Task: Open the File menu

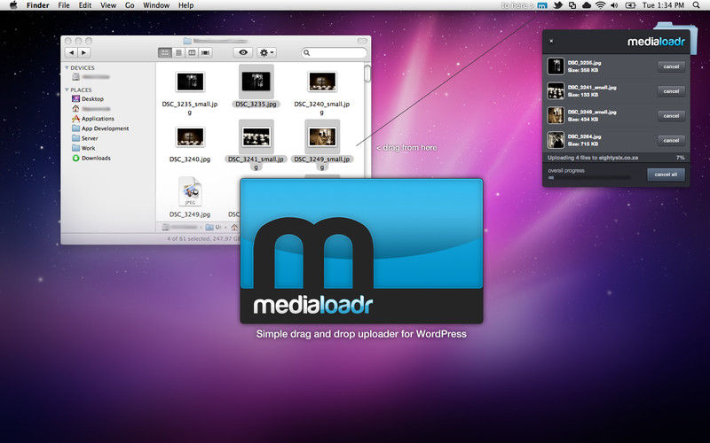Action: 64,5
